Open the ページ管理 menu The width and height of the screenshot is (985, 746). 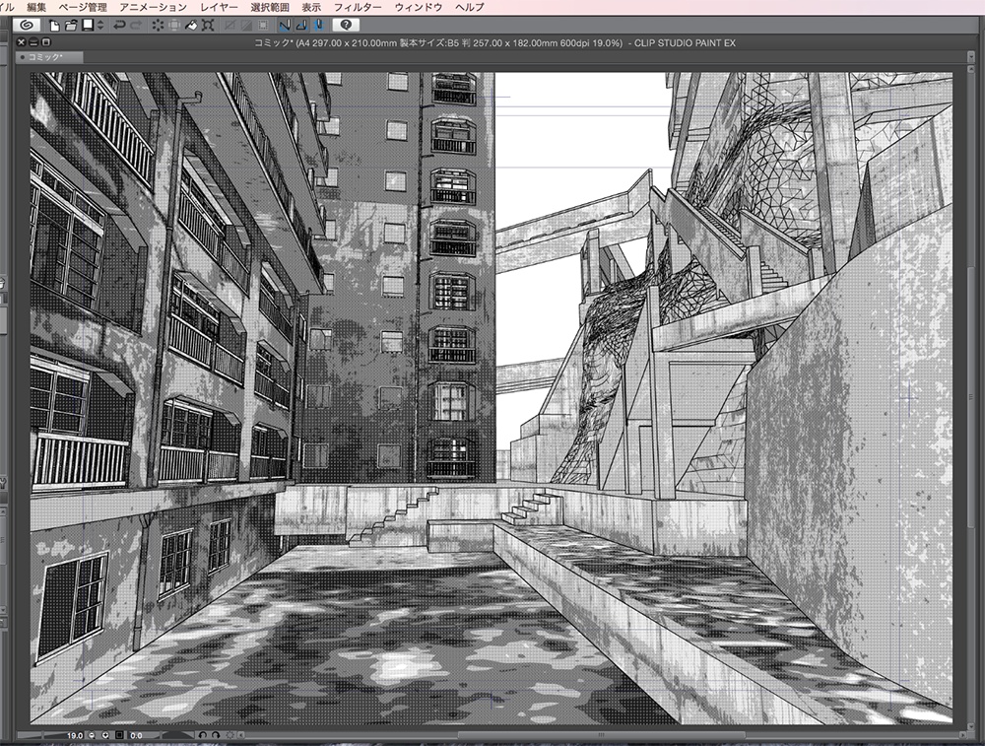[x=83, y=7]
